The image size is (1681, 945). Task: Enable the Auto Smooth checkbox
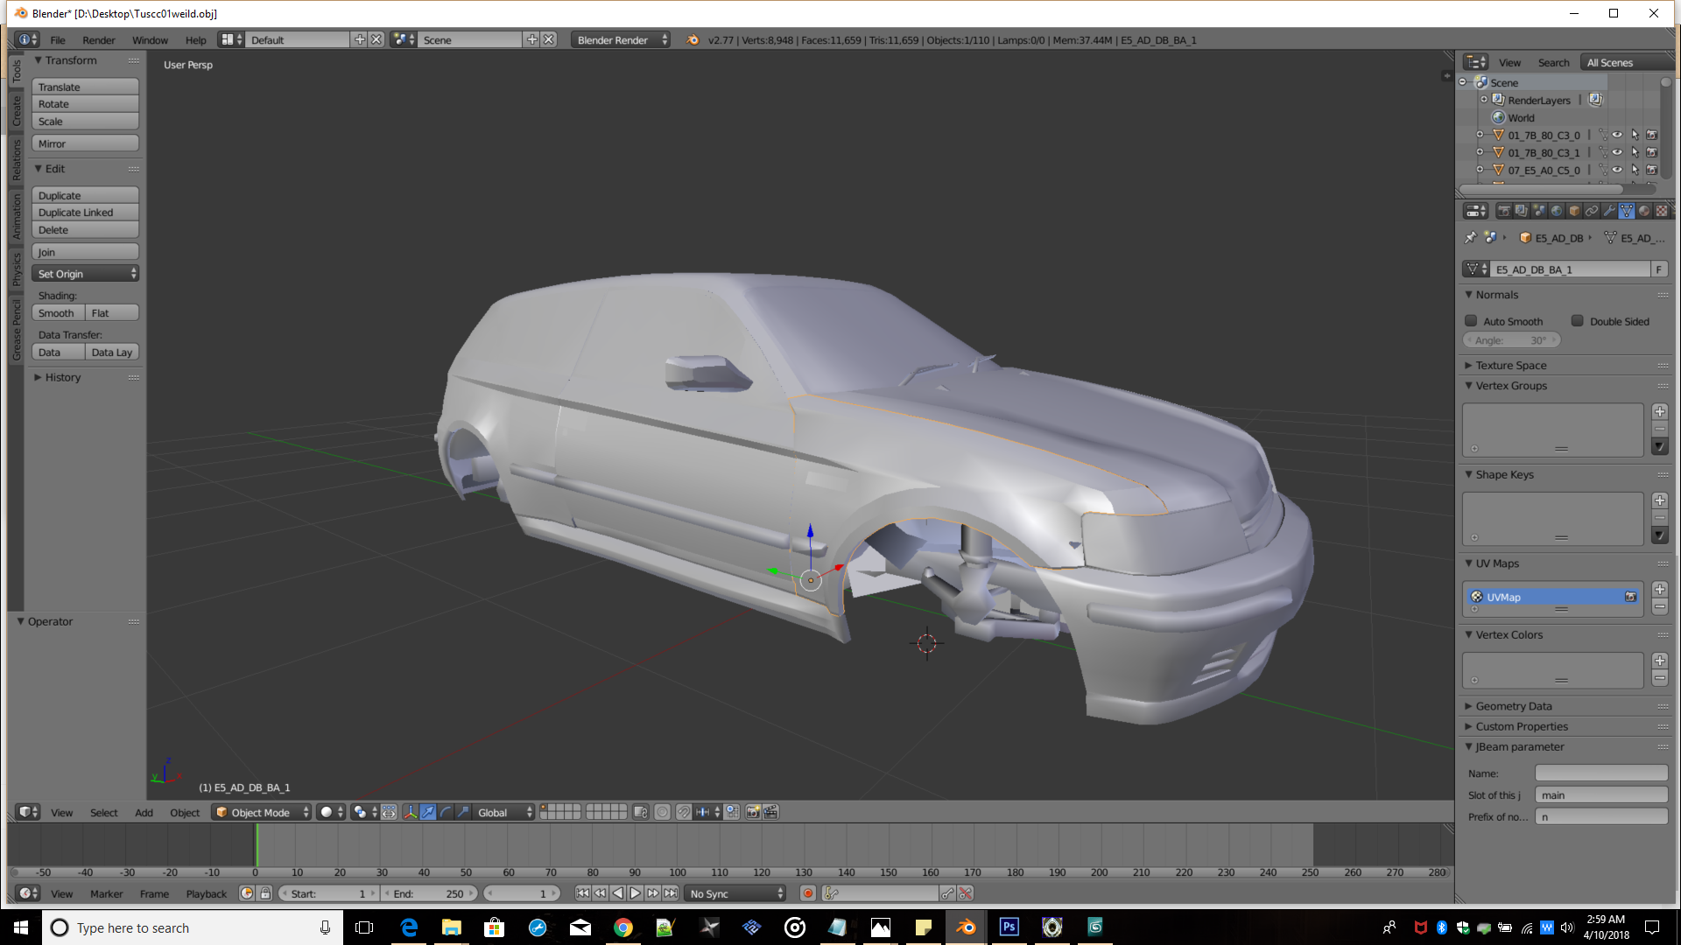(x=1472, y=321)
